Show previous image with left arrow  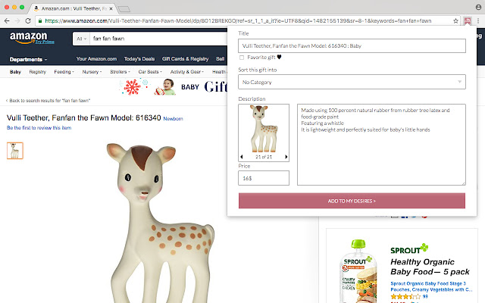(242, 157)
